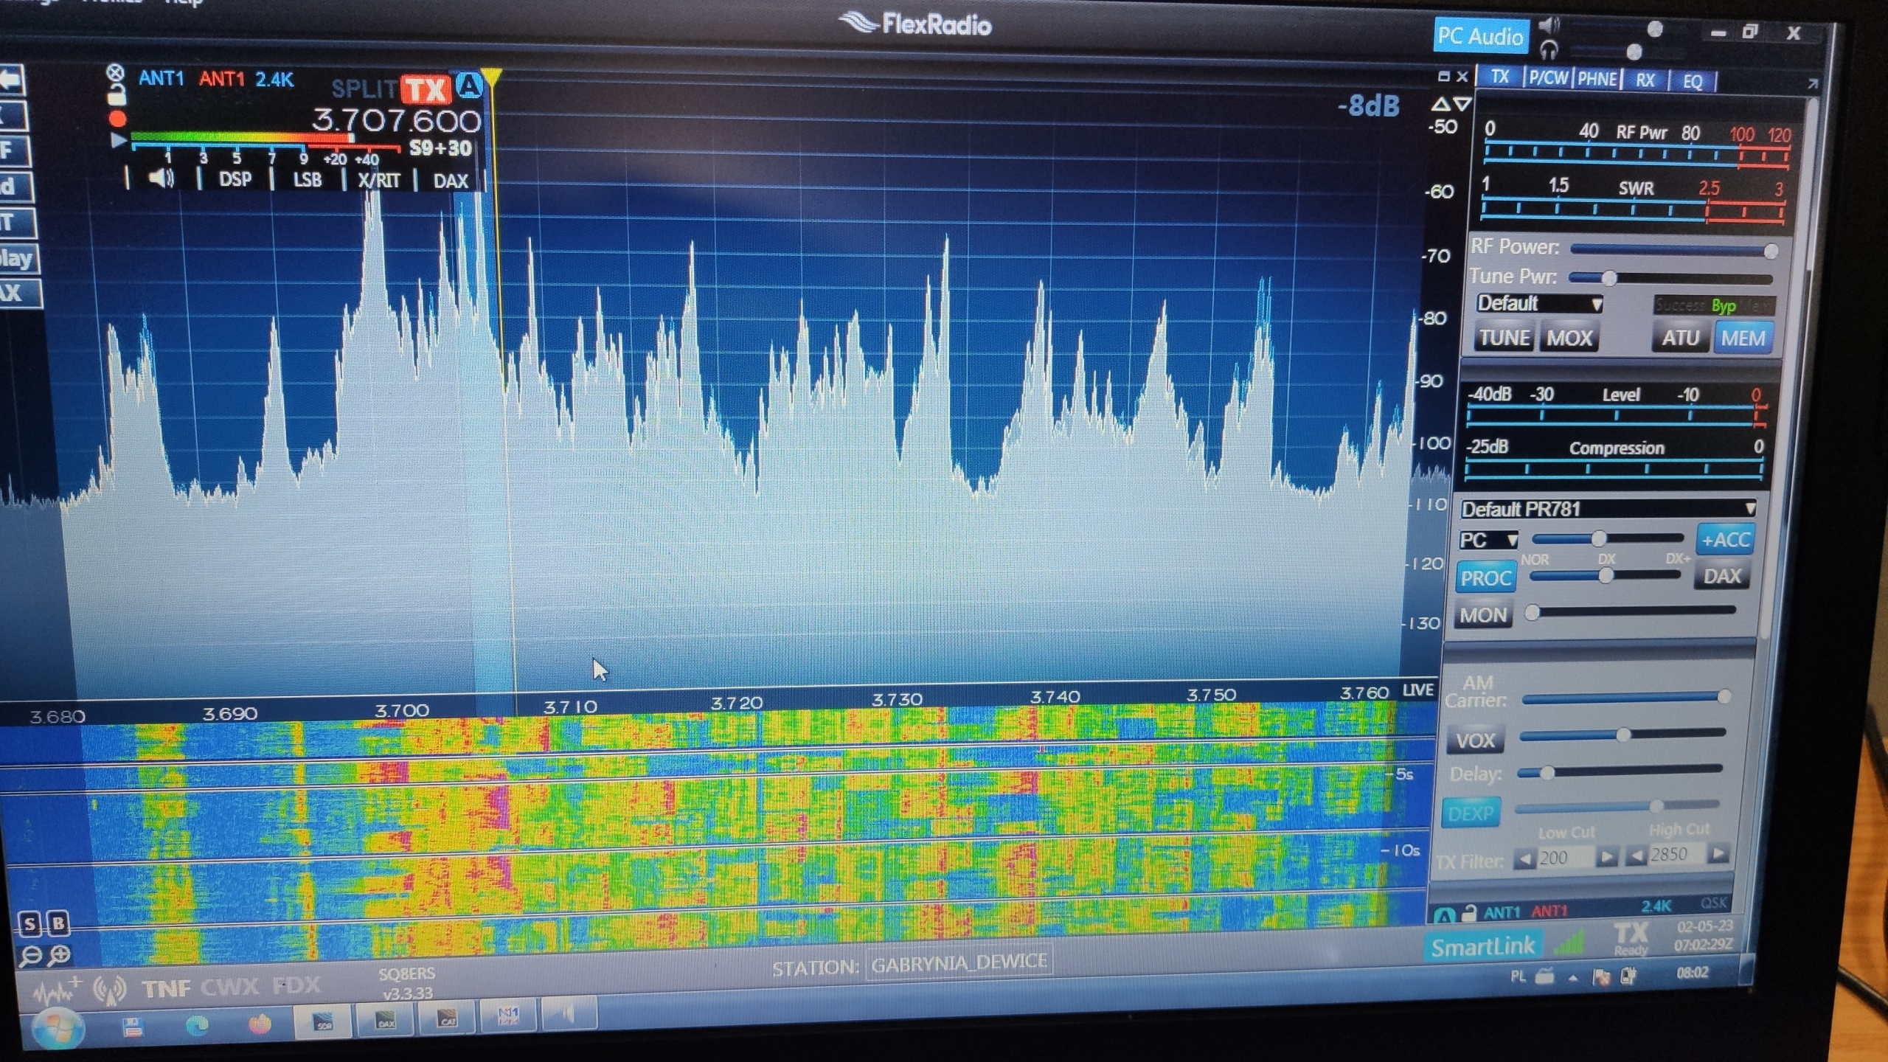Click the slice speaker audio icon
1888x1062 pixels.
(161, 178)
